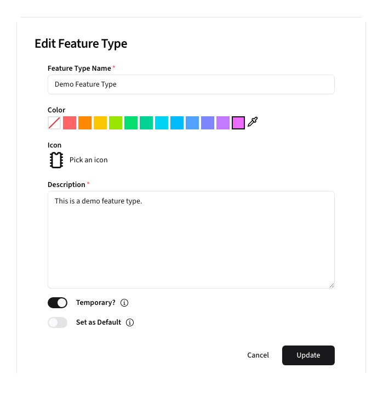This screenshot has width=389, height=402.
Task: Click into the Description text area
Action: point(191,239)
